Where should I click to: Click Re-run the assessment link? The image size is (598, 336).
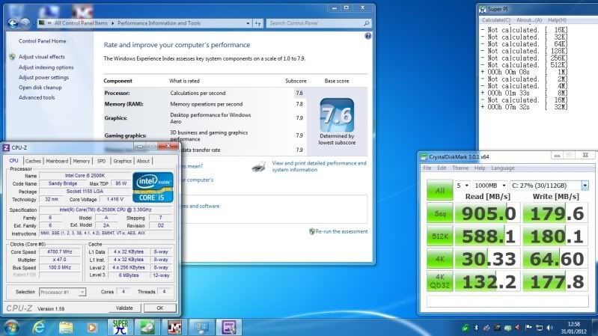341,231
